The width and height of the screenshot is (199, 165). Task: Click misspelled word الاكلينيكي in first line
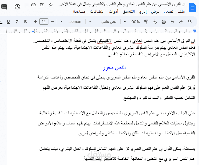[105, 41]
